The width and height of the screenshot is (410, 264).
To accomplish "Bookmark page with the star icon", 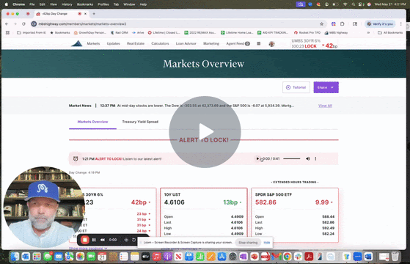I will 322,23.
